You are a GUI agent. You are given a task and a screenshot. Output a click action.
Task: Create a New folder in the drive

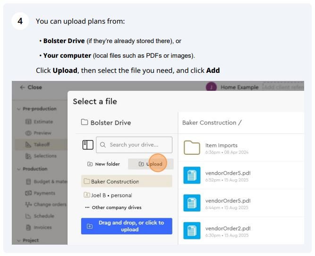pos(103,164)
